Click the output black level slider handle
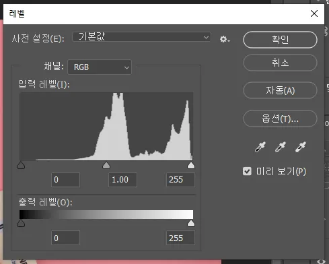Image resolution: width=329 pixels, height=264 pixels. coord(21,224)
